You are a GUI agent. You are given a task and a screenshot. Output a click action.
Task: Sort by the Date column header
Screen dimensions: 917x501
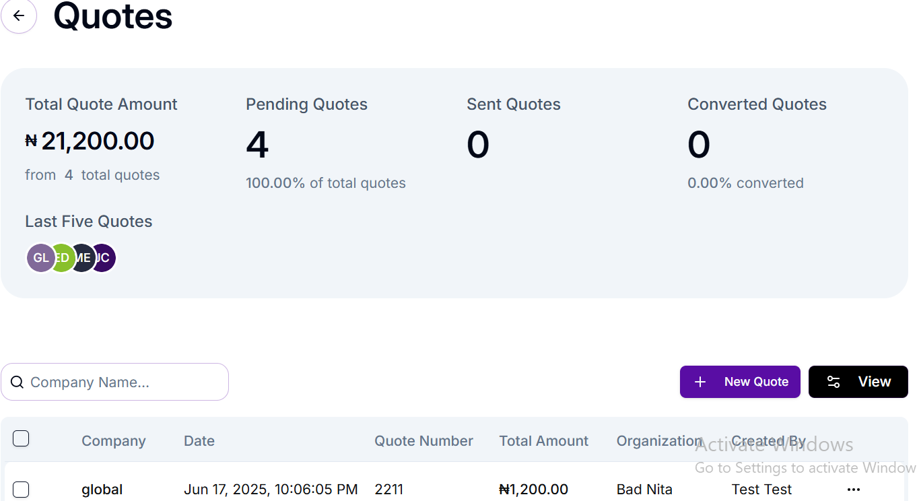199,441
